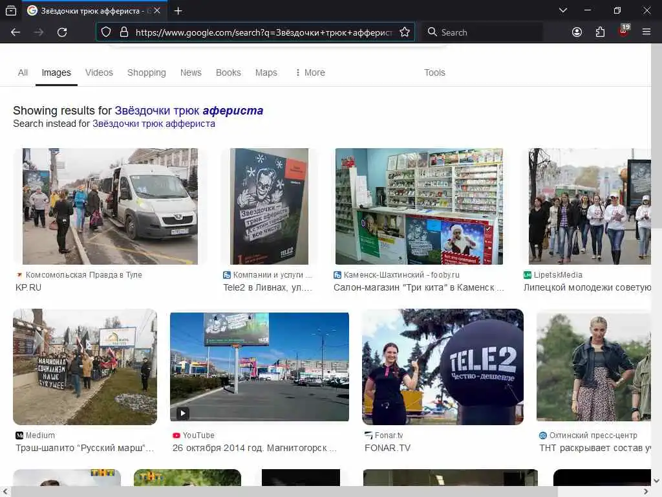The image size is (662, 497).
Task: View site security padlock info
Action: coord(124,32)
